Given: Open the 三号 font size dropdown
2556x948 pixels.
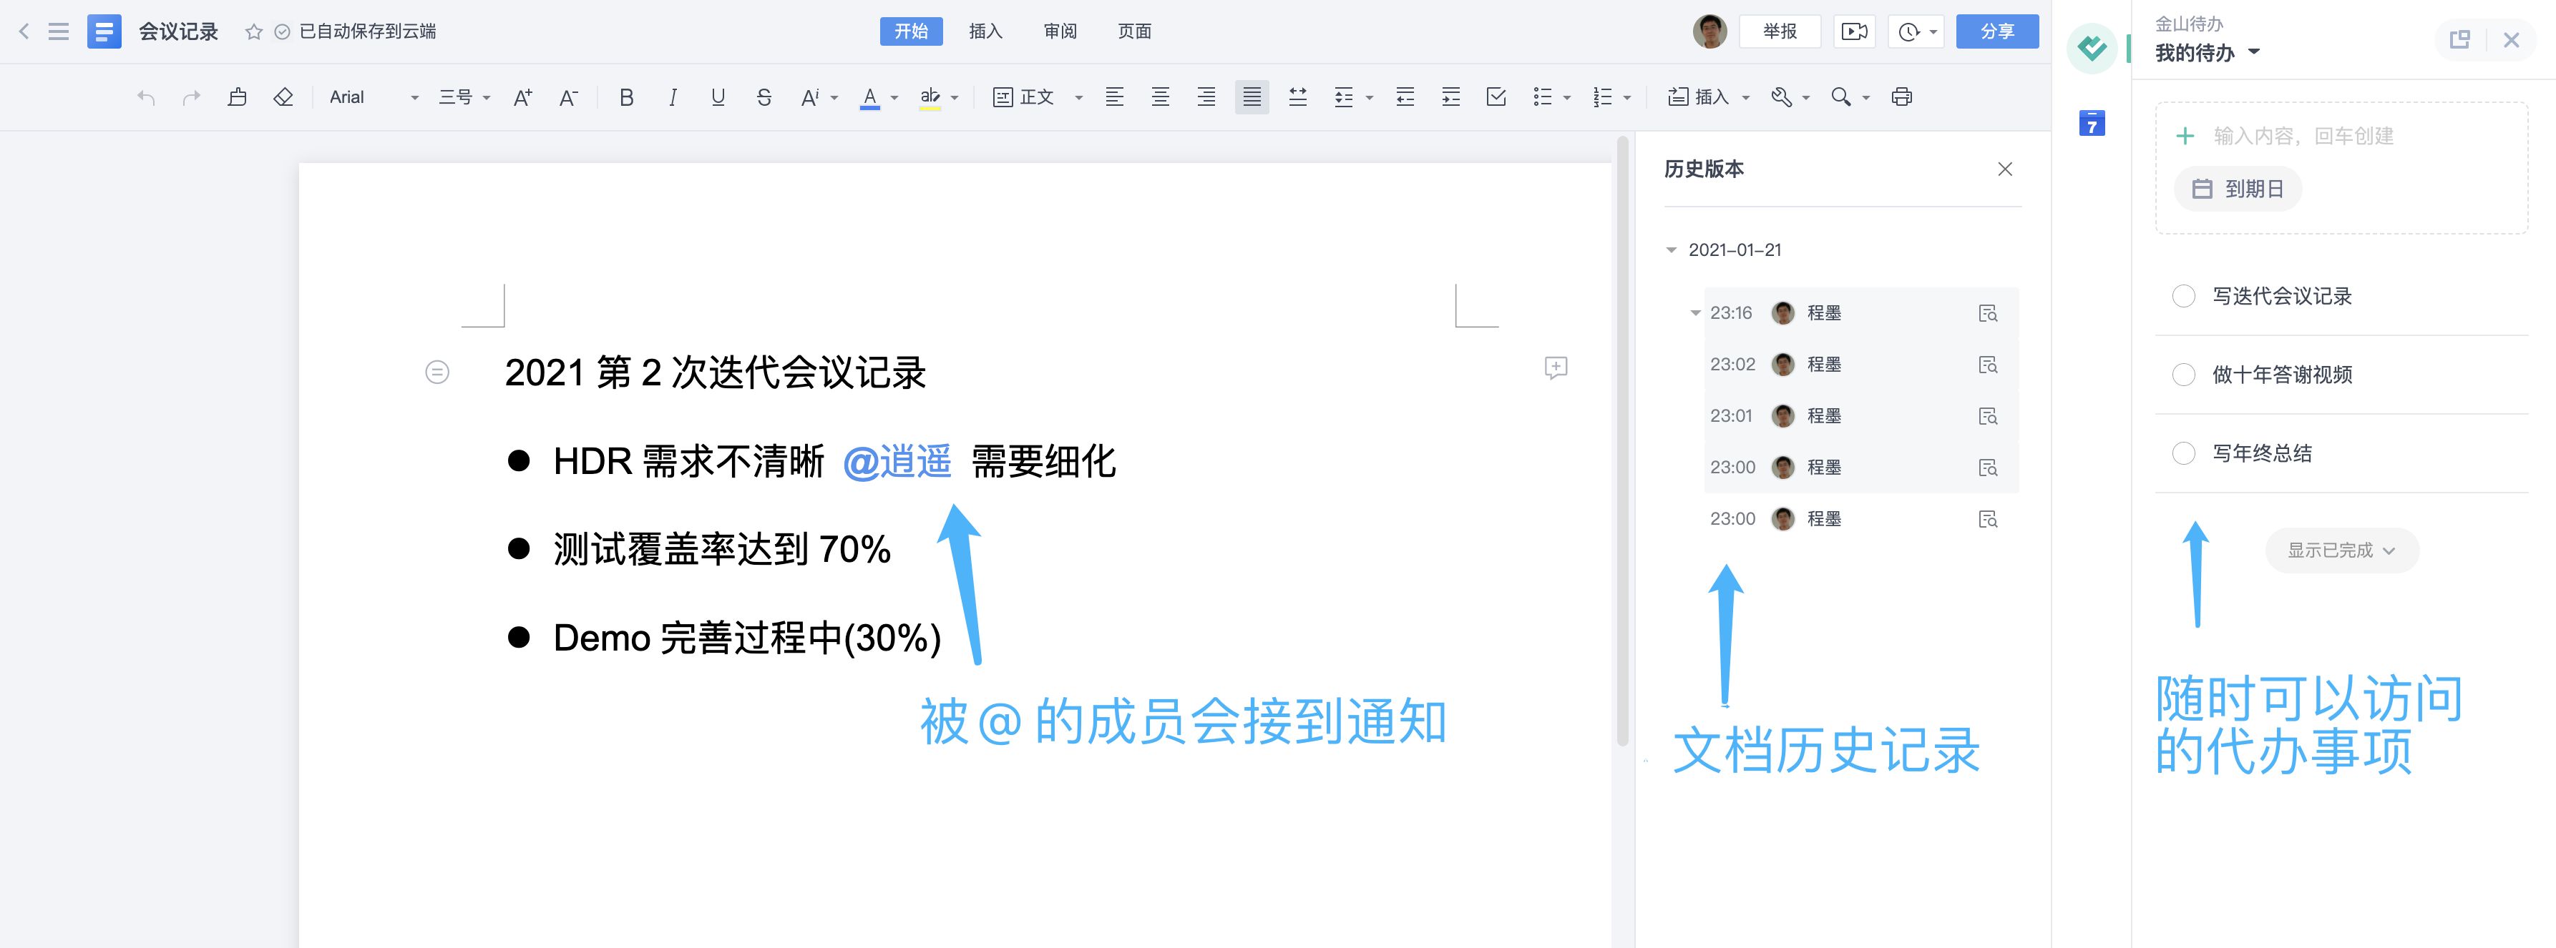Looking at the screenshot, I should (x=464, y=97).
